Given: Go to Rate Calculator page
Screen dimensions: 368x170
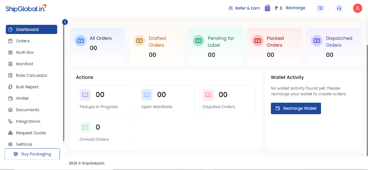Looking at the screenshot, I should [x=31, y=75].
